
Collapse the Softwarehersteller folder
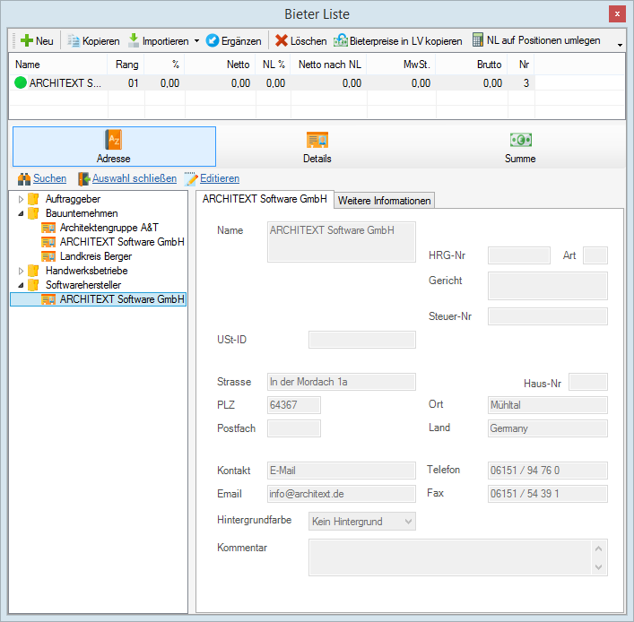[x=21, y=285]
